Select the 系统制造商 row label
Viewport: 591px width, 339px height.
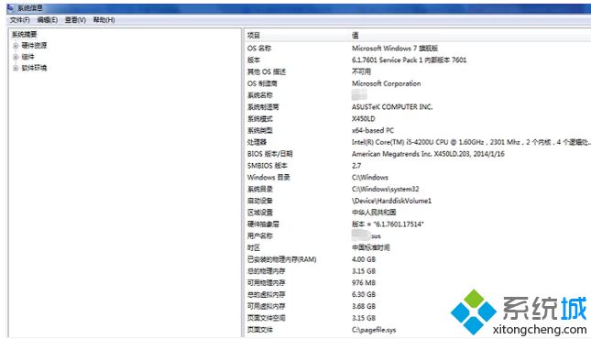click(x=263, y=107)
